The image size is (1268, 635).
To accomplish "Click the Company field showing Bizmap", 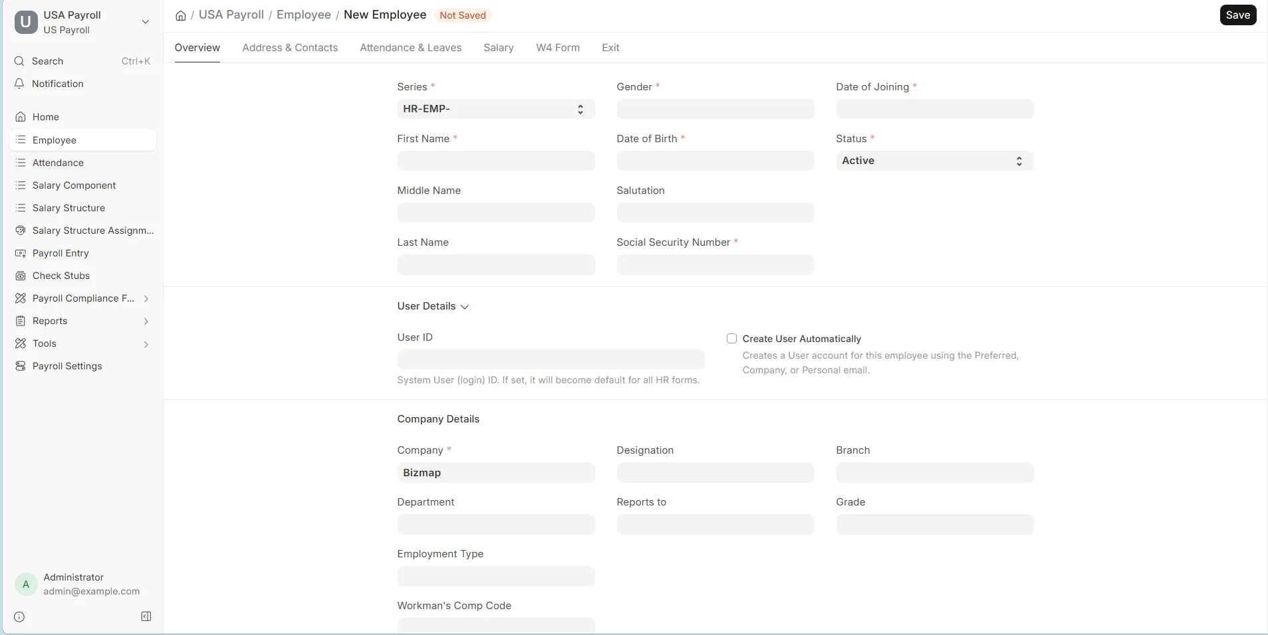I will (x=496, y=473).
